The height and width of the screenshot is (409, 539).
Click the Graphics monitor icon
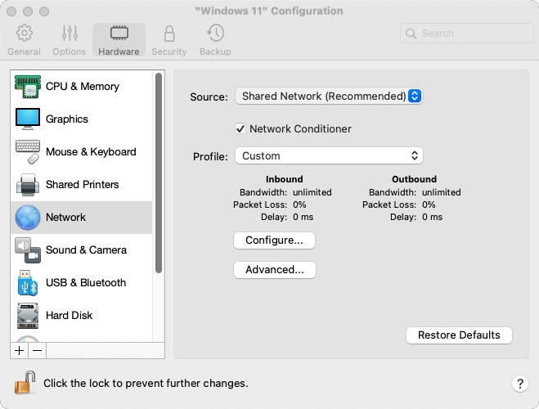27,119
